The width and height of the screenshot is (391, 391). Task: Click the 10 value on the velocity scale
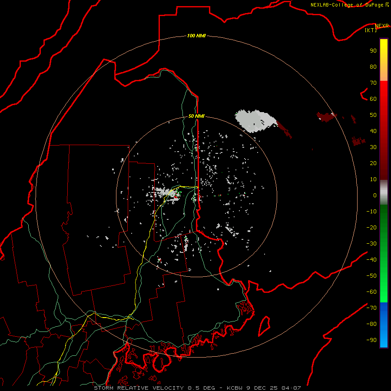coord(373,179)
